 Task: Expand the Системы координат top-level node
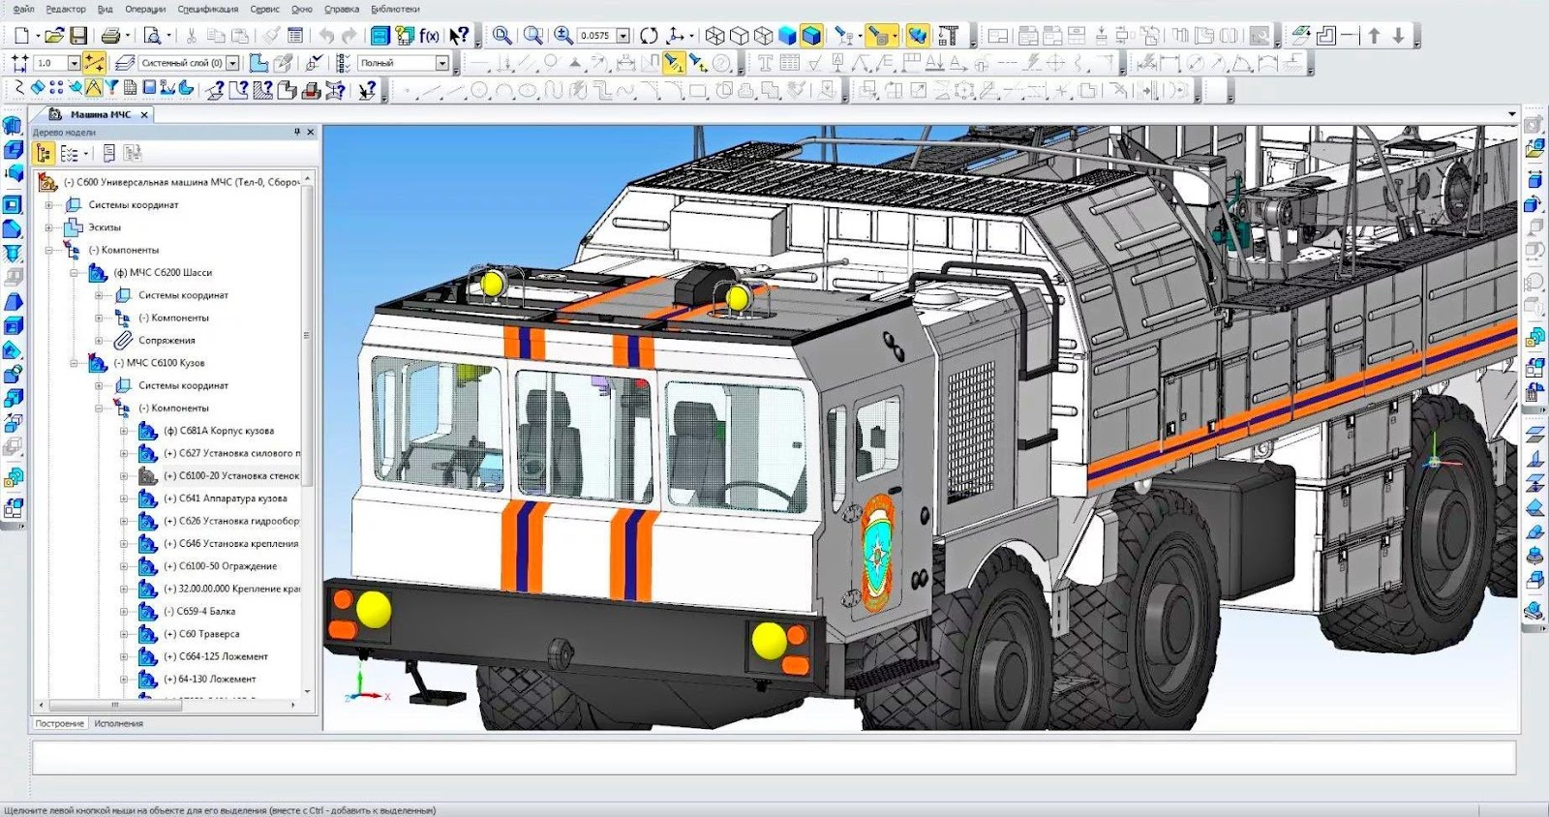click(49, 205)
